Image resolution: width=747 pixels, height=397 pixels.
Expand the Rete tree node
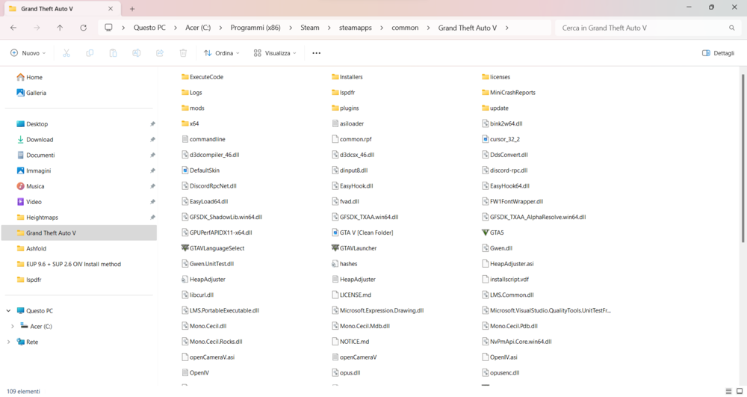click(x=8, y=342)
